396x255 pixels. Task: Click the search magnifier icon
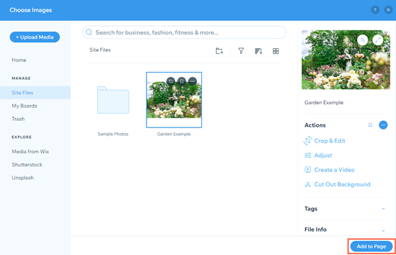89,32
